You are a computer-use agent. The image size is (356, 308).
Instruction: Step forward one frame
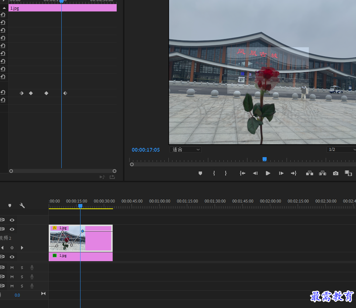click(281, 173)
